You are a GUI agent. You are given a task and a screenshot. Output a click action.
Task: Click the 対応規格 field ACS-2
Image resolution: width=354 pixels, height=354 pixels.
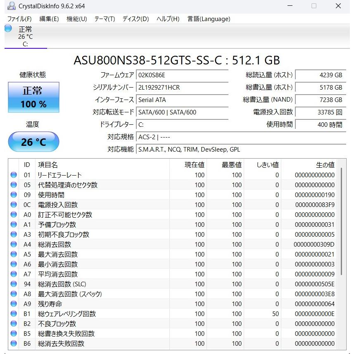pos(241,137)
